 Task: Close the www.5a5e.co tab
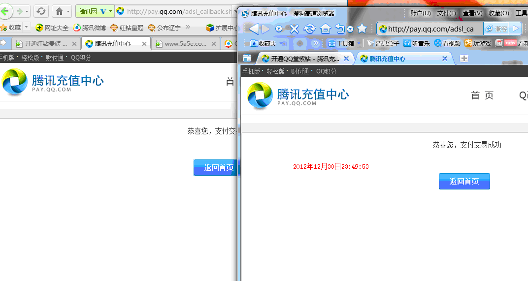[213, 44]
